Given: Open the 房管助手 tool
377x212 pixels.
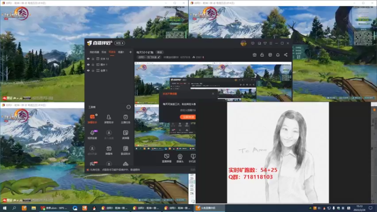Looking at the screenshot, I should tap(109, 119).
